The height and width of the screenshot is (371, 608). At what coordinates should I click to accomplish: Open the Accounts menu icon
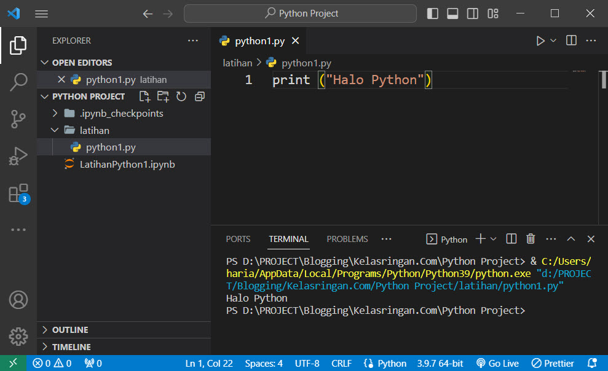tap(18, 300)
